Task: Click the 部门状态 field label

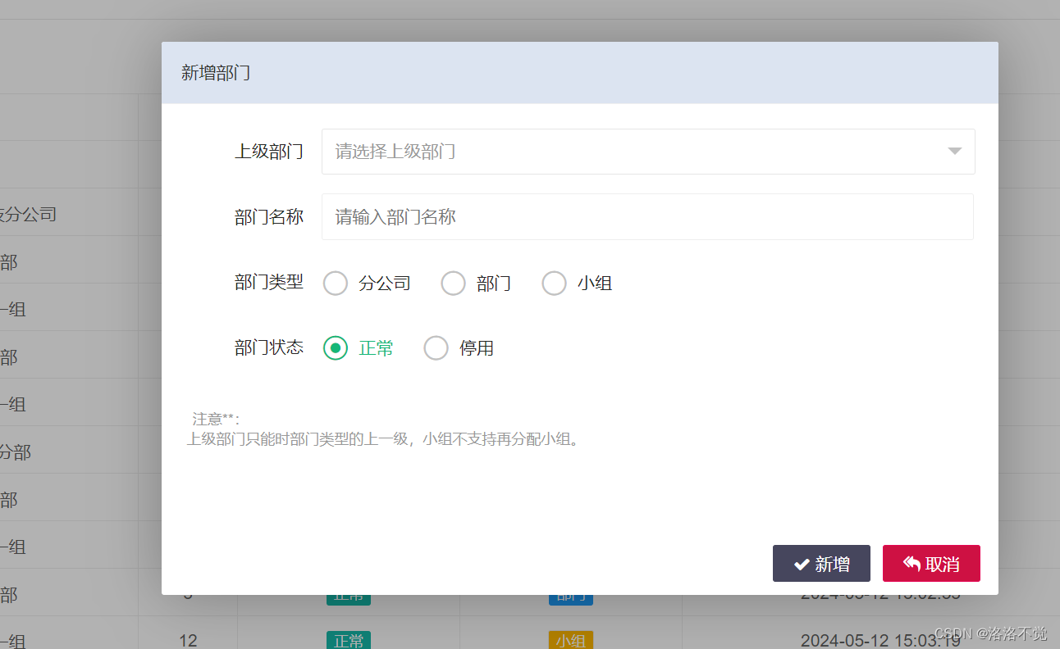Action: point(269,348)
